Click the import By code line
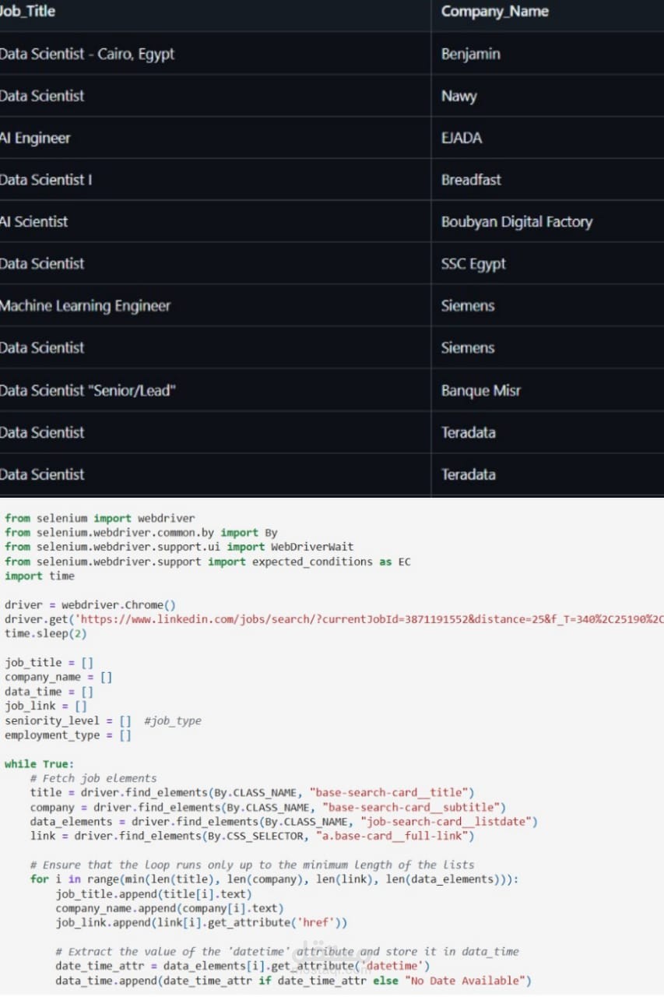Screen dimensions: 664x997 pos(141,533)
